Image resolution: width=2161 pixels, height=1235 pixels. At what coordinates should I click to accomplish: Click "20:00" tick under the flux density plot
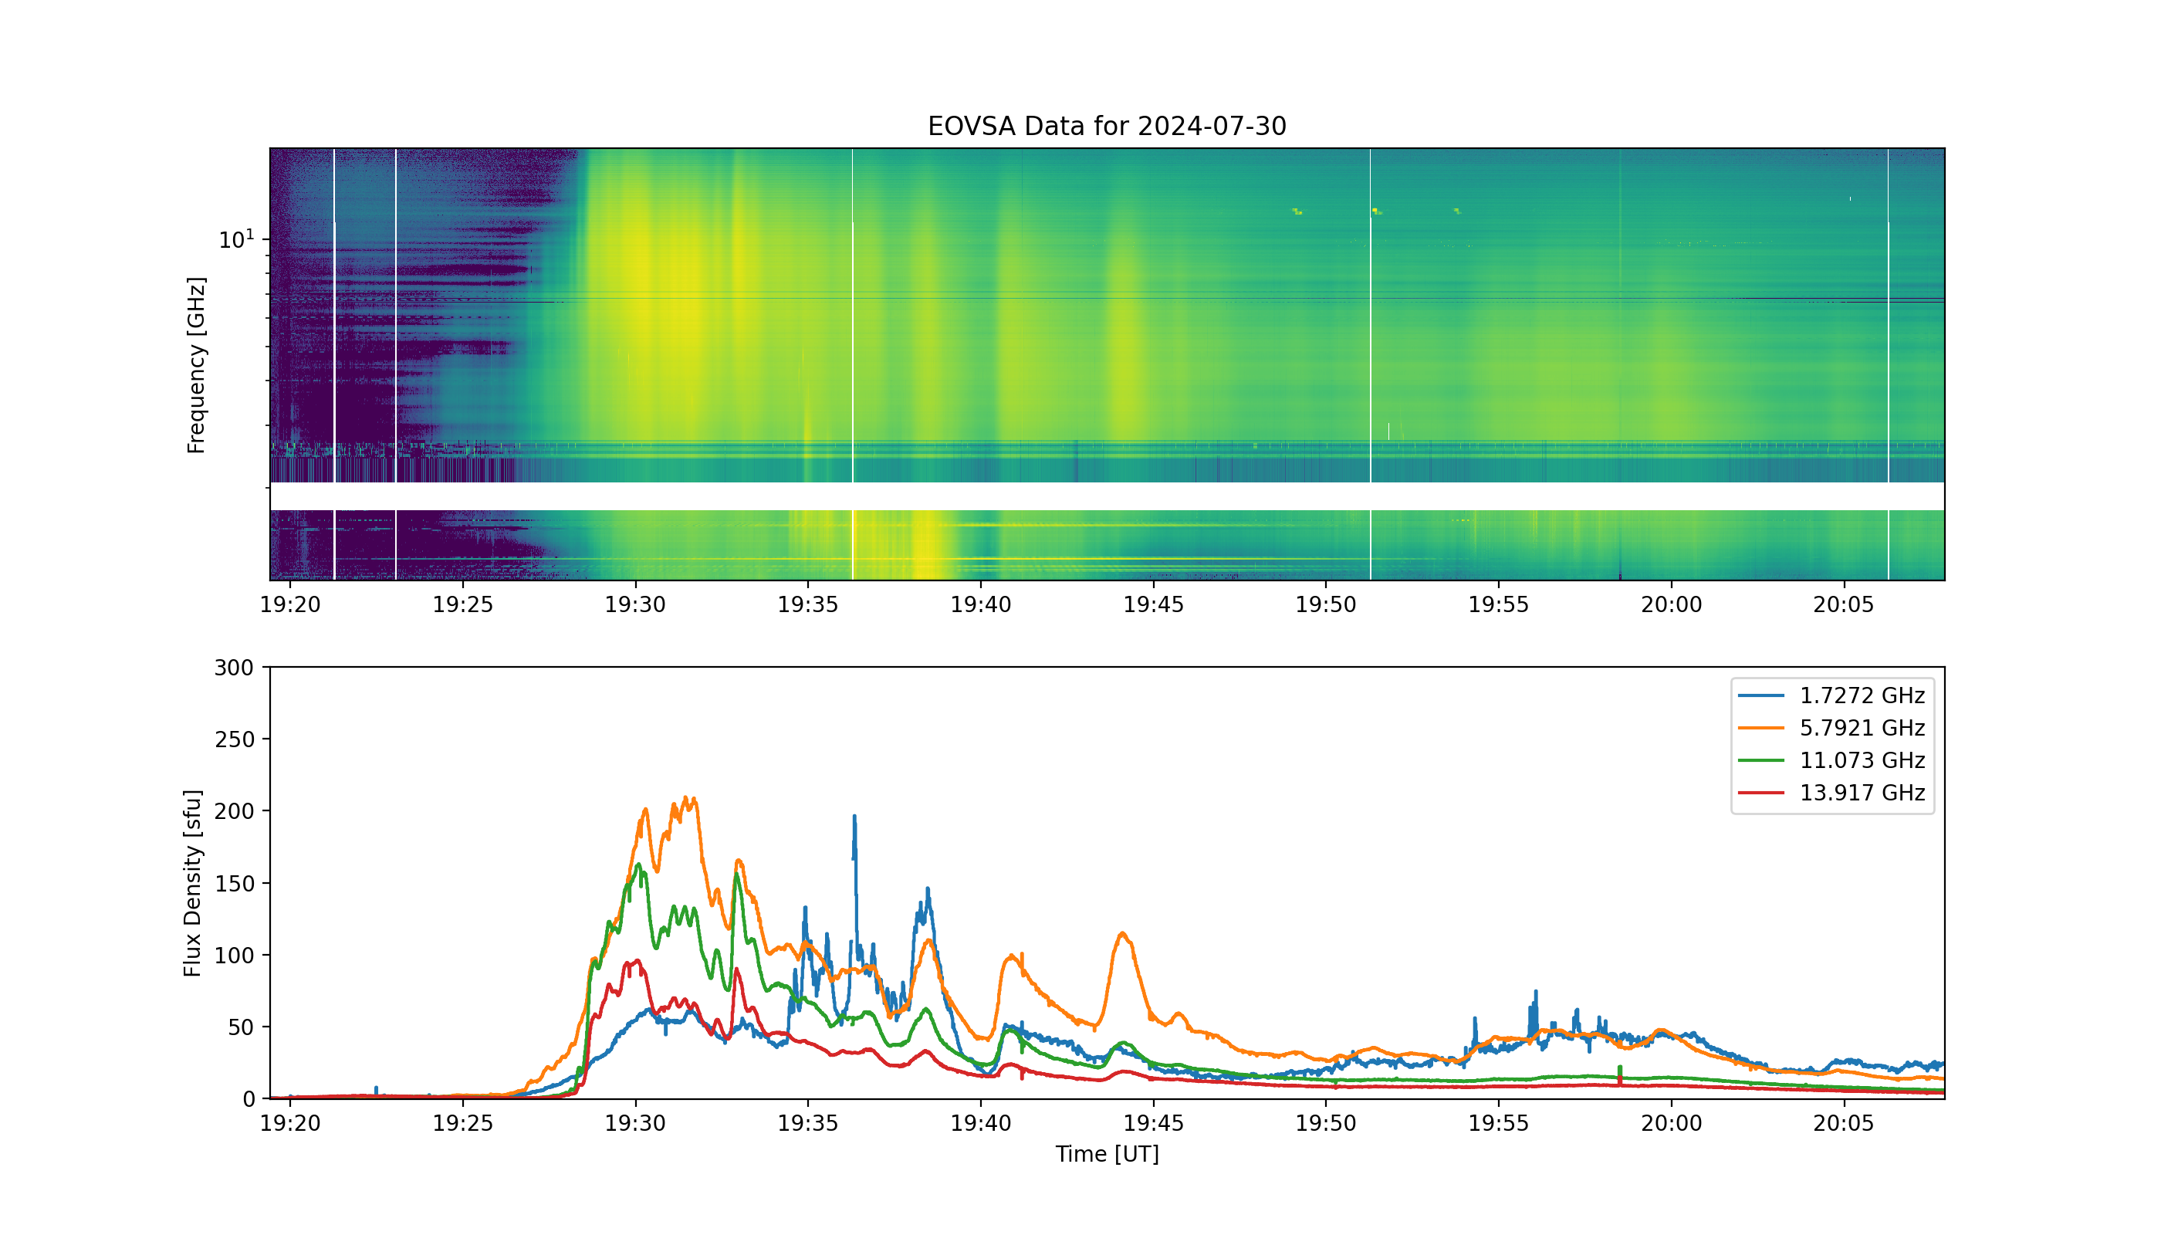pyautogui.click(x=1672, y=1124)
